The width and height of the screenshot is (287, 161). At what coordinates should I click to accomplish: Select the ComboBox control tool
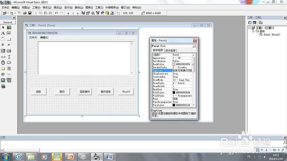point(3,51)
